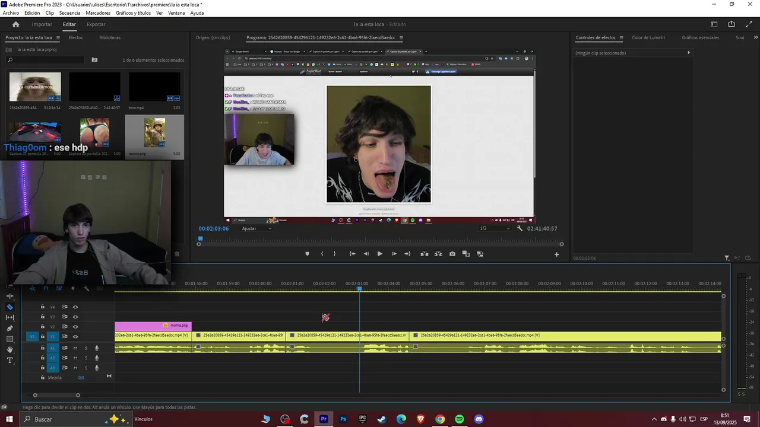The height and width of the screenshot is (427, 760).
Task: Step forward one frame
Action: pos(394,254)
